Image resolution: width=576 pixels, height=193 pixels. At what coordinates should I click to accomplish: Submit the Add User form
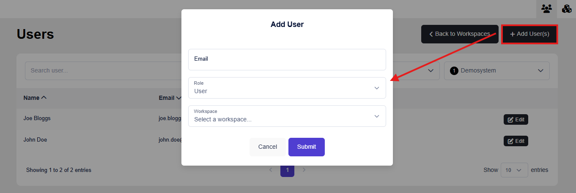tap(306, 147)
